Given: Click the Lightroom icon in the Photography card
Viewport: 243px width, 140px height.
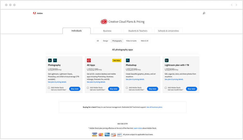Looking at the screenshot, I should (50, 60).
